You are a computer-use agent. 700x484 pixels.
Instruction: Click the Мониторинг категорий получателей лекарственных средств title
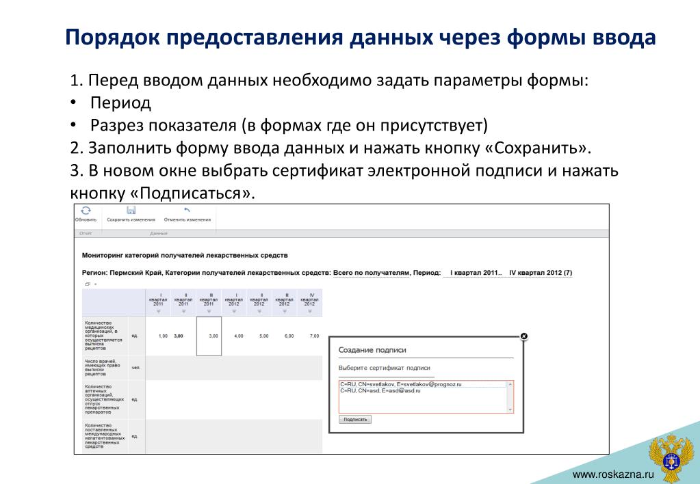185,256
